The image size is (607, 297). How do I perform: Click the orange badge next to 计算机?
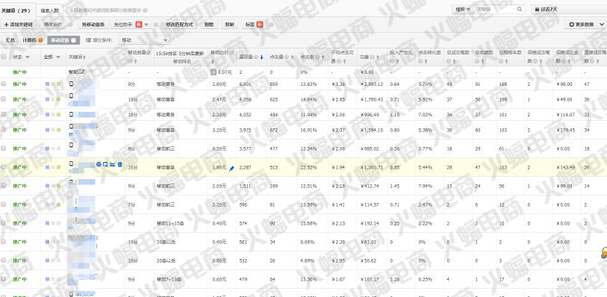tap(40, 40)
